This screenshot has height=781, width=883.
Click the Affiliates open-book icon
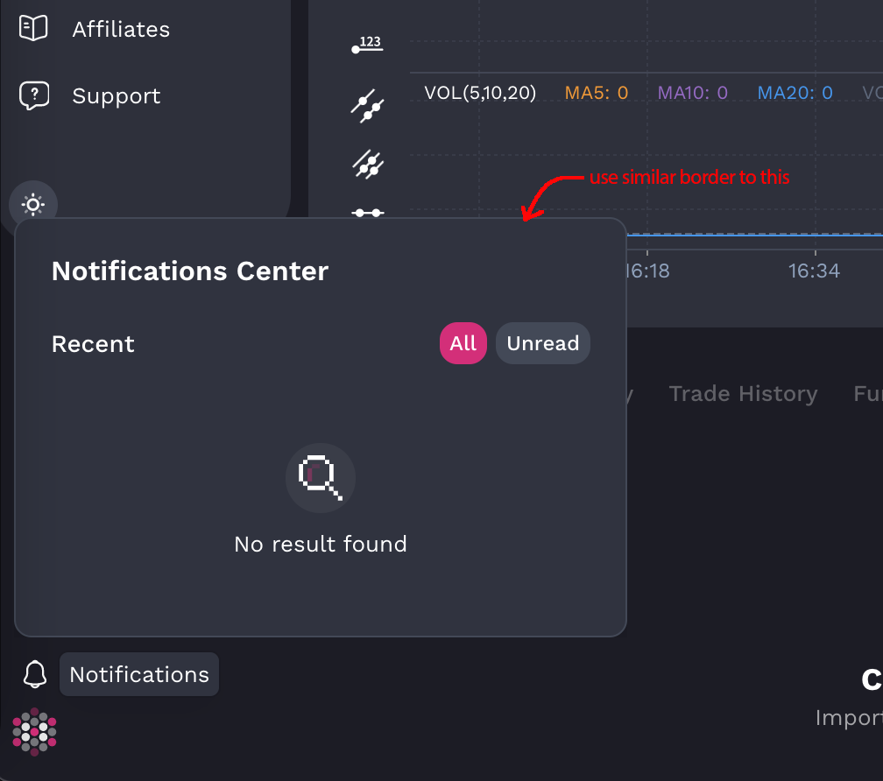(x=34, y=27)
